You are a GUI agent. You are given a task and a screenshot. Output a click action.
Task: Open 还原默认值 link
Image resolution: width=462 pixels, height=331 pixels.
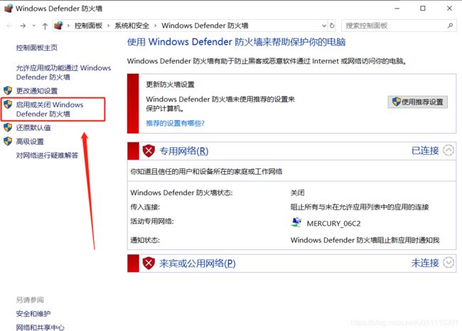tap(33, 128)
